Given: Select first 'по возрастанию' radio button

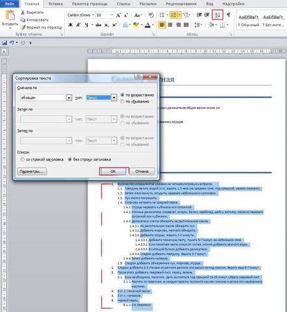Looking at the screenshot, I should (x=123, y=95).
